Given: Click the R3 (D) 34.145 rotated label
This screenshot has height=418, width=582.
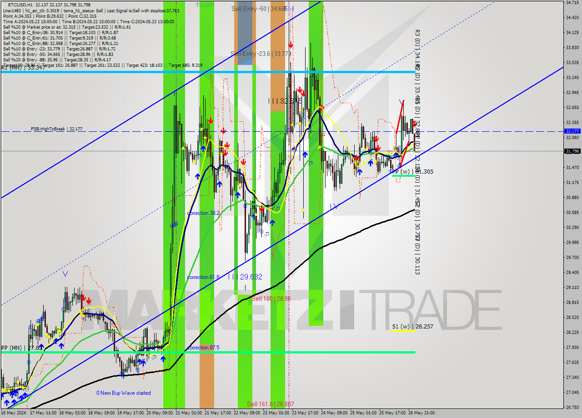Looking at the screenshot, I should click(x=417, y=50).
